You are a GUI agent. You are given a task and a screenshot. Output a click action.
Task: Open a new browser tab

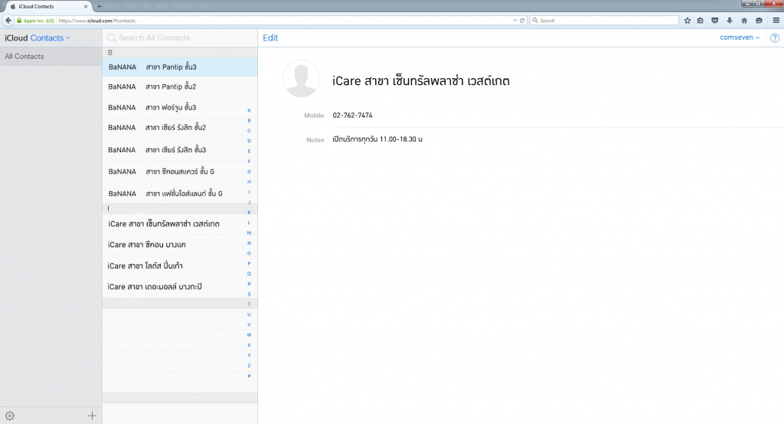99,6
